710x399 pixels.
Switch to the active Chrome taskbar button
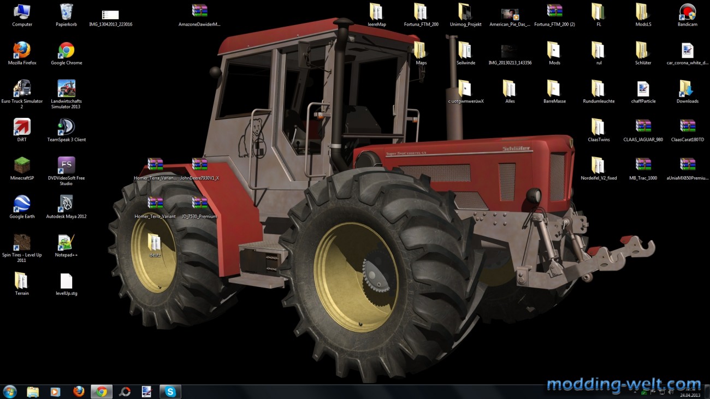tap(102, 391)
